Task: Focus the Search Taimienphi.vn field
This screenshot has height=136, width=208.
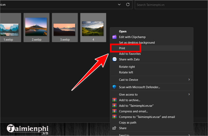Action: coord(171,5)
